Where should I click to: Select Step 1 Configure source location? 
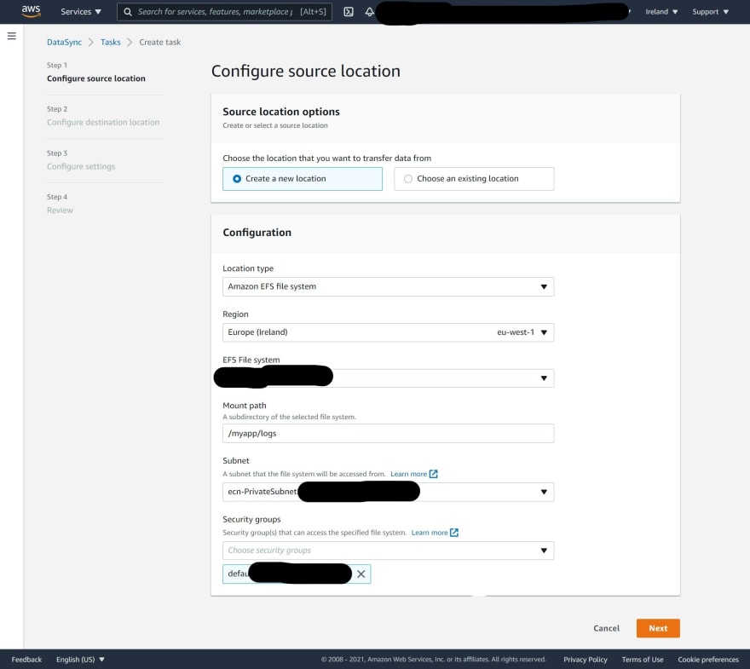[96, 78]
